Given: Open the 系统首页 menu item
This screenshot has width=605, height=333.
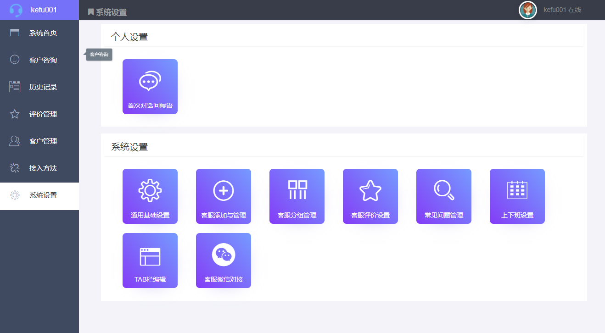Looking at the screenshot, I should pos(39,33).
